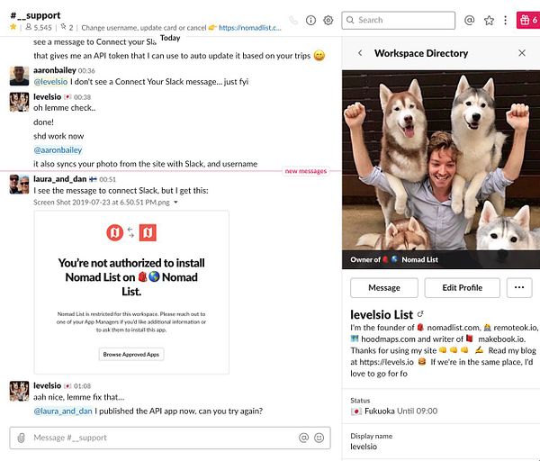Open the shared screenshot image preview
The height and width of the screenshot is (461, 540).
[131, 292]
